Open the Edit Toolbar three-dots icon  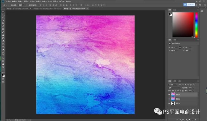click(x=3, y=70)
